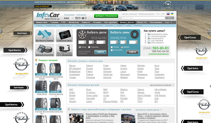The height and width of the screenshot is (123, 211).
Task: Click the tire icon beside Выбрать шины
Action: pos(134,34)
